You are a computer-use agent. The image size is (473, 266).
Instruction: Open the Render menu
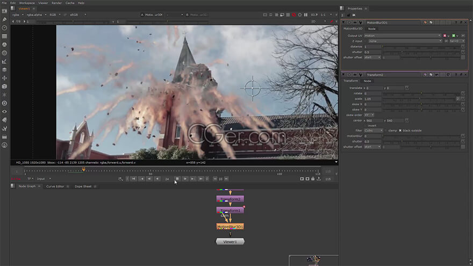pyautogui.click(x=56, y=3)
